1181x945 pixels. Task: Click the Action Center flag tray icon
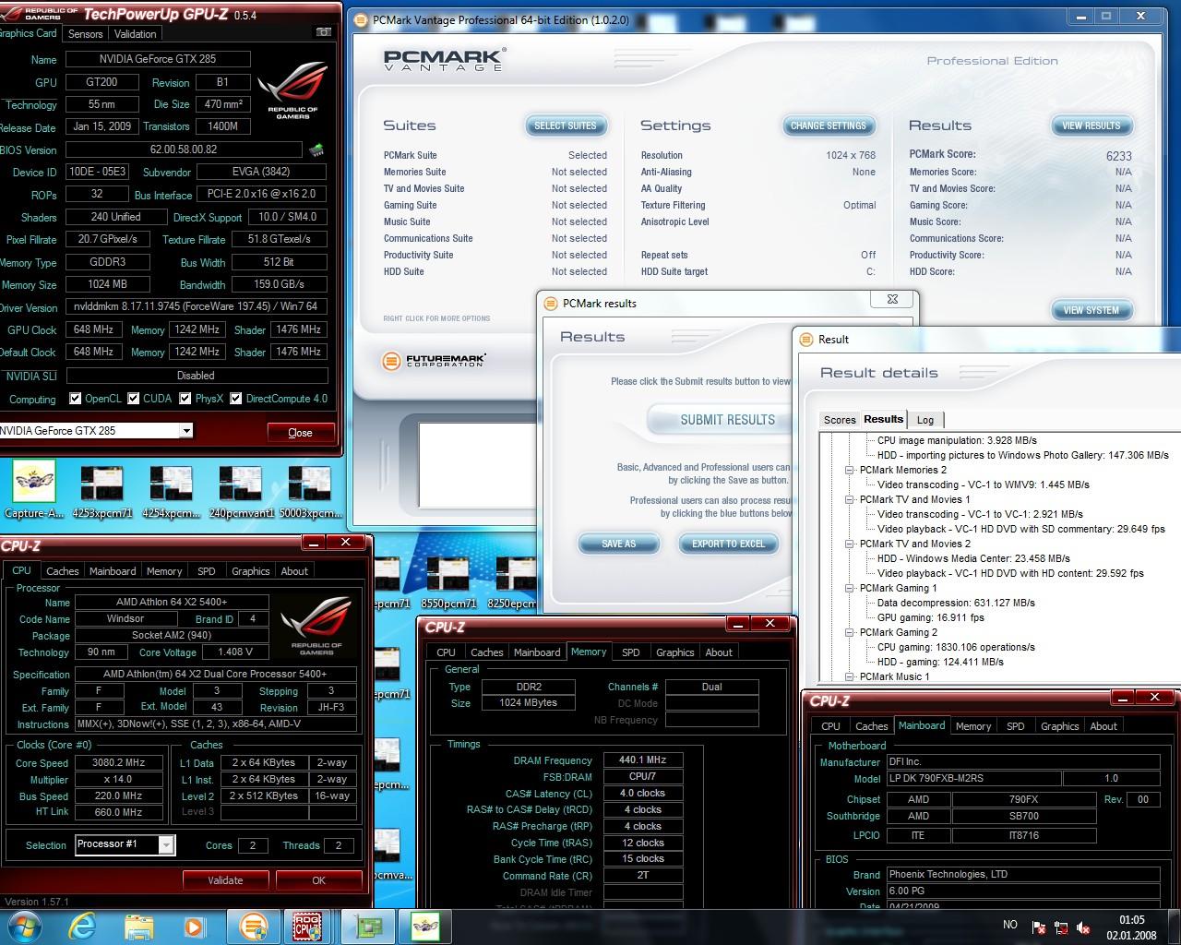tap(1039, 927)
